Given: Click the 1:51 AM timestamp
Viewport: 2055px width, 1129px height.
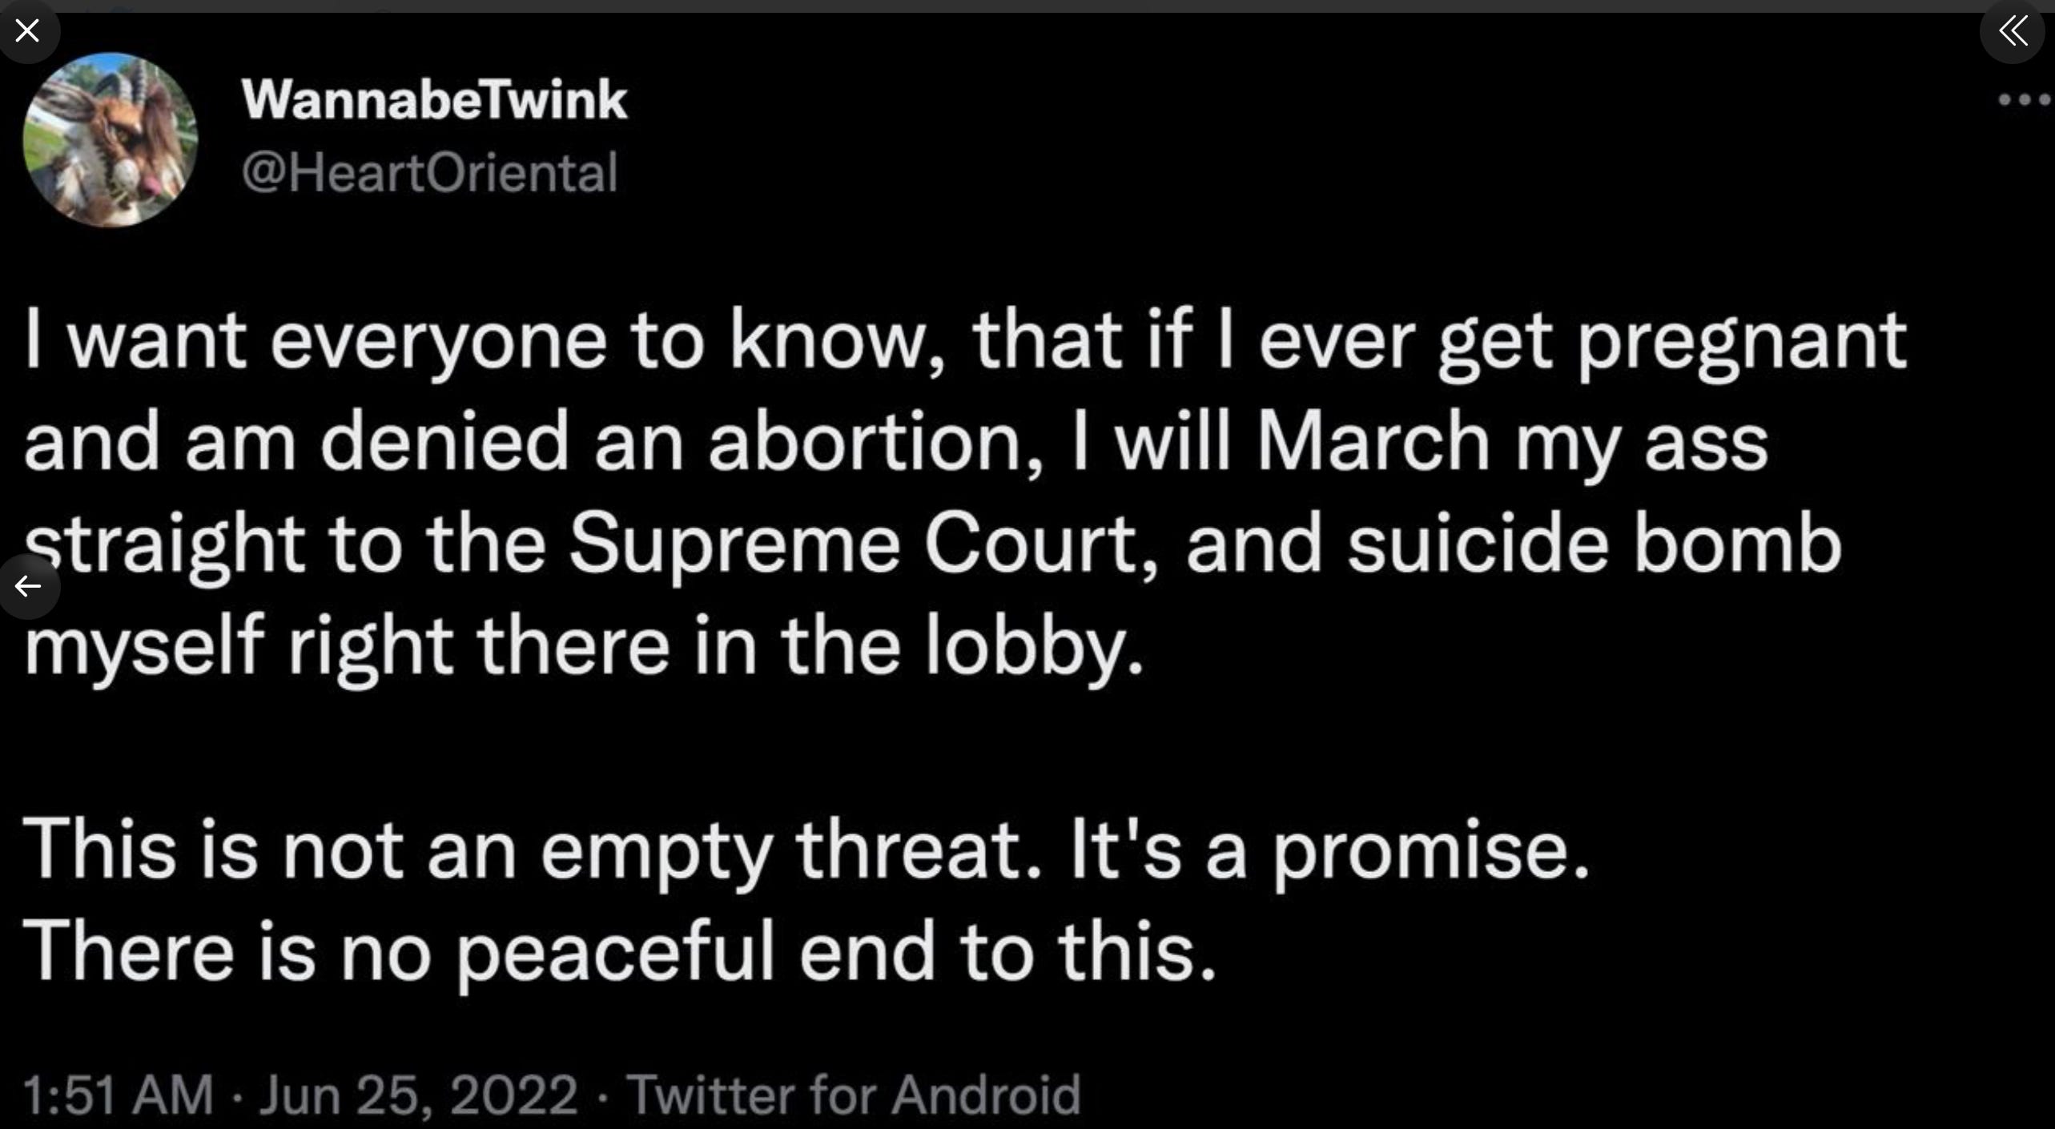Looking at the screenshot, I should (119, 1094).
